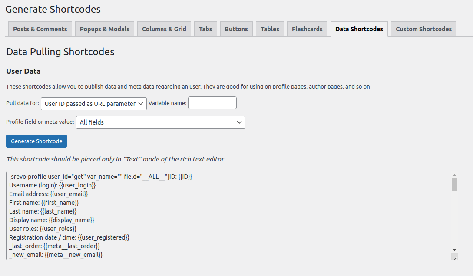Select the Tables tab
Viewport: 473px width, 276px height.
pyautogui.click(x=270, y=29)
